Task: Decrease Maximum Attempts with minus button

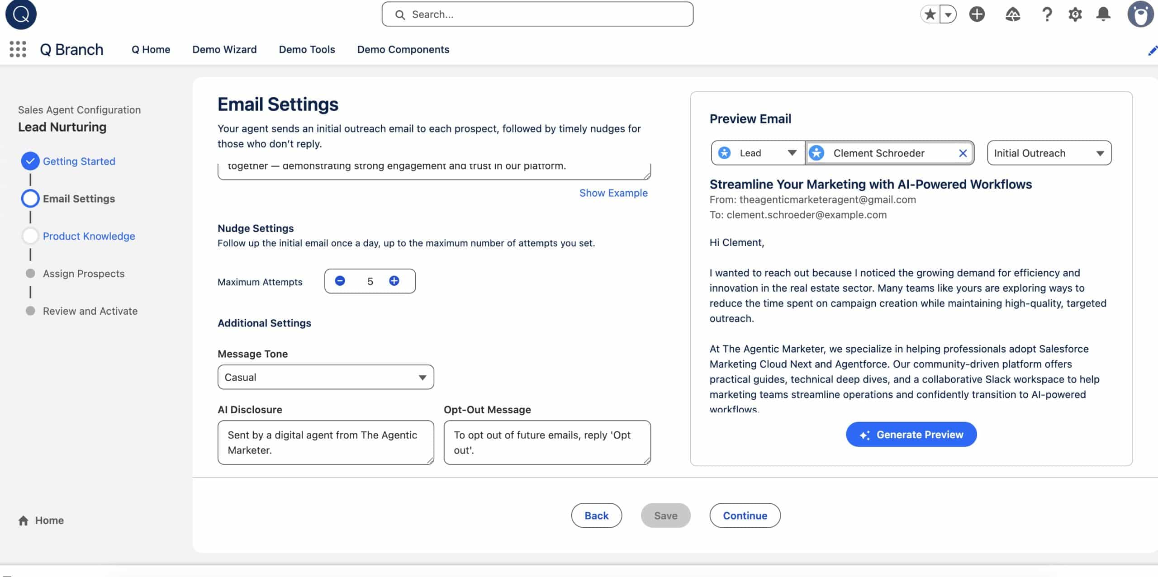Action: pos(340,281)
